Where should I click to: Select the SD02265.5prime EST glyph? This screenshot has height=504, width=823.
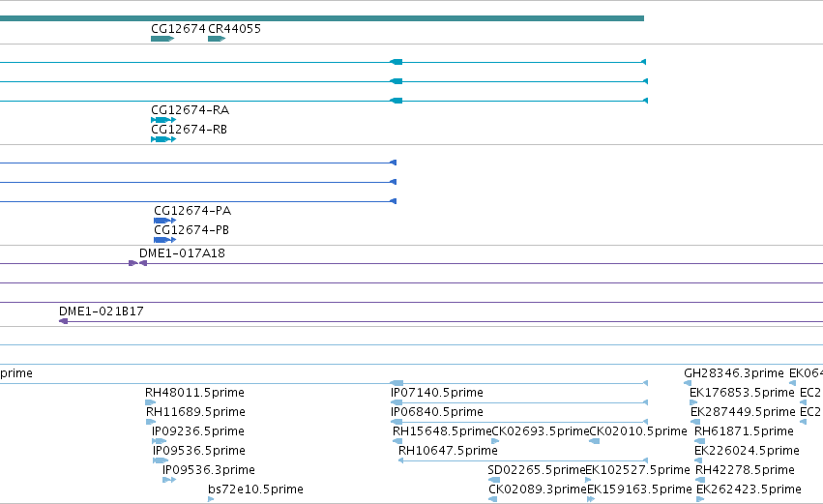(x=494, y=480)
